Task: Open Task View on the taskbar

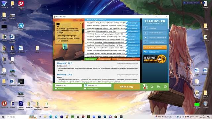Action: (x=40, y=117)
